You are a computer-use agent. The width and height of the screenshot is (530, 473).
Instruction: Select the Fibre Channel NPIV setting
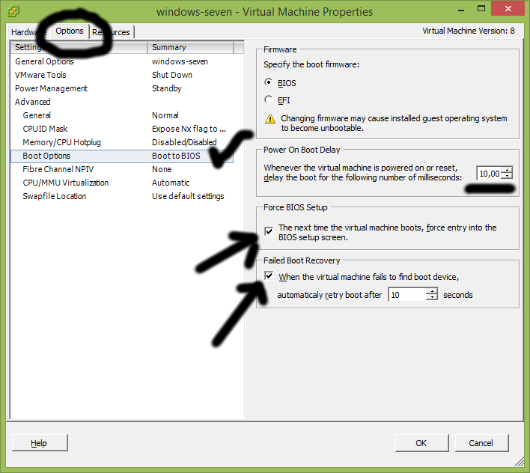pos(58,169)
